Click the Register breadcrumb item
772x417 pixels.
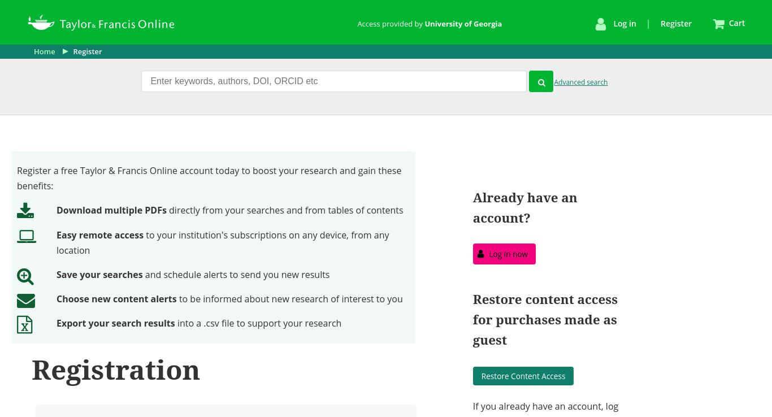point(88,51)
